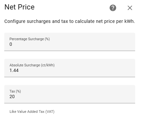Open help via the question mark icon
Screen dimensions: 142x121
(x=113, y=8)
